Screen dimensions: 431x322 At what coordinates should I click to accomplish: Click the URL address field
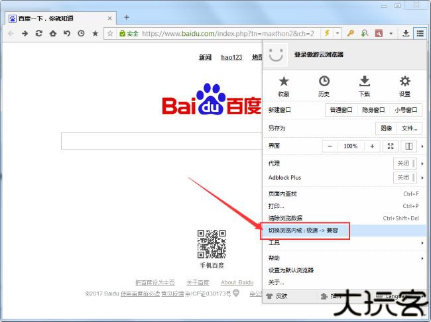[228, 34]
